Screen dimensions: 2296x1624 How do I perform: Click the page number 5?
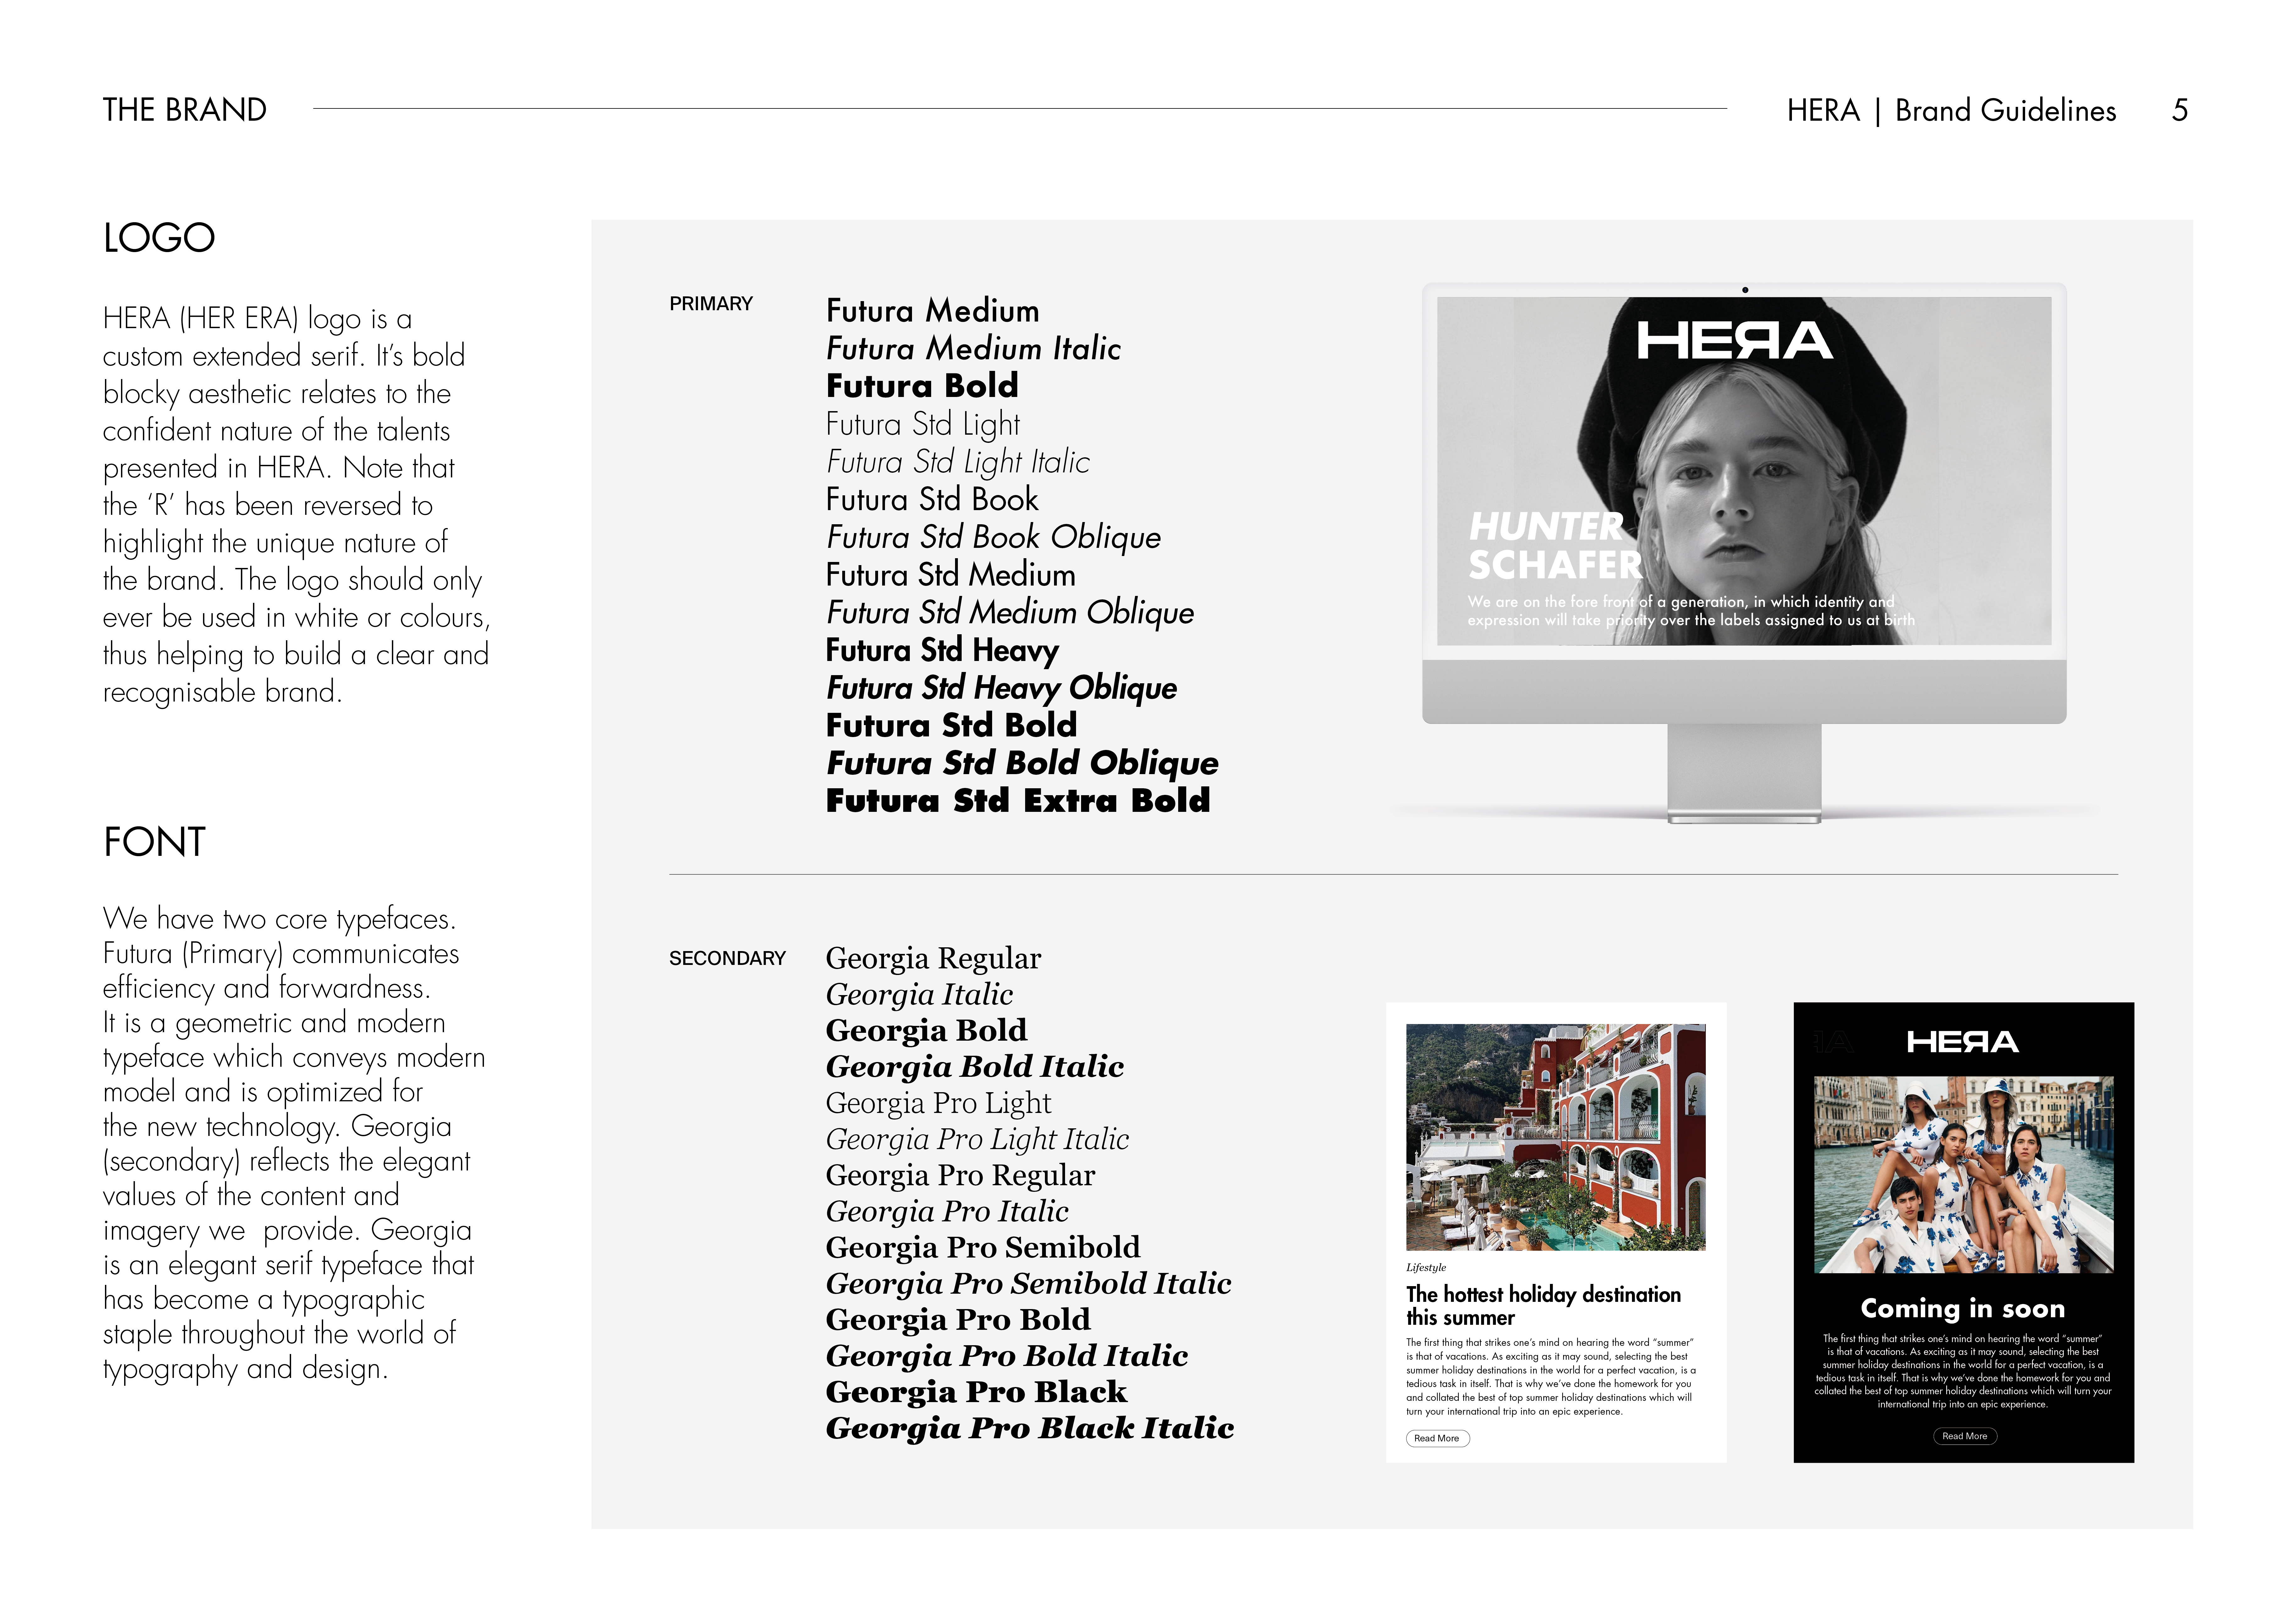coord(2180,110)
